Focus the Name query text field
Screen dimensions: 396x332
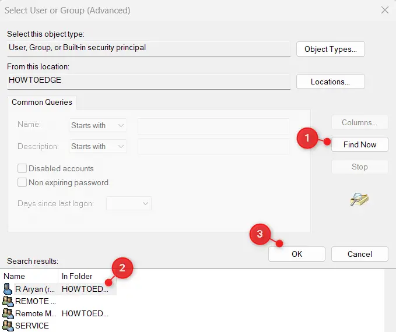[x=213, y=126]
